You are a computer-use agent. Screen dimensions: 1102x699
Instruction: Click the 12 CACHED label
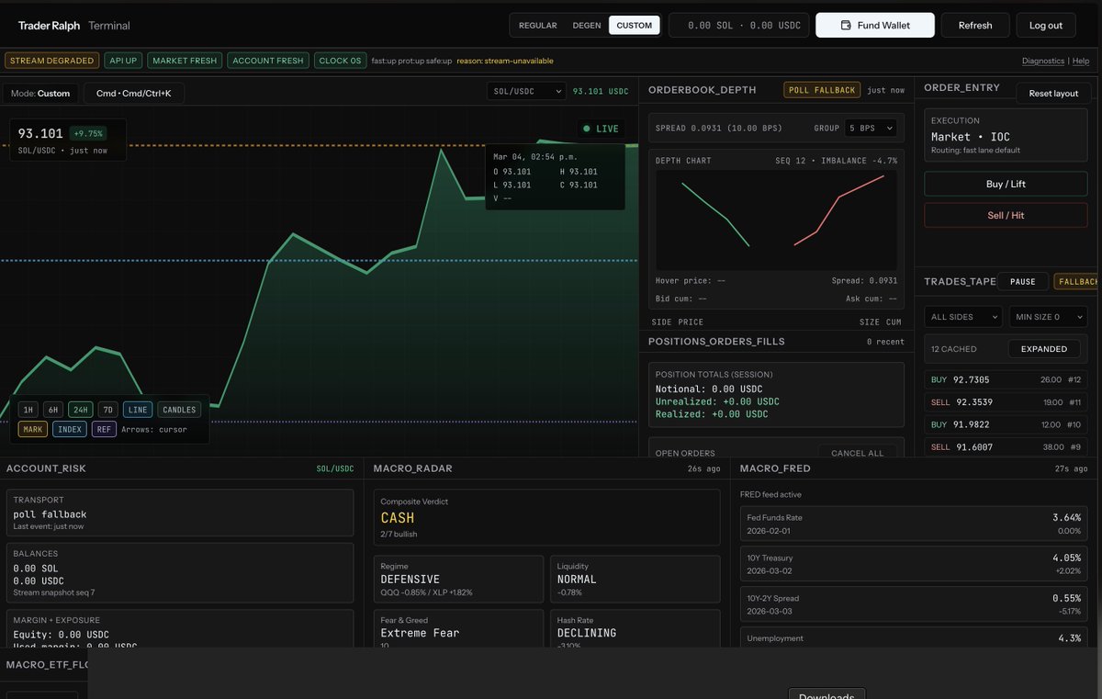coord(954,349)
